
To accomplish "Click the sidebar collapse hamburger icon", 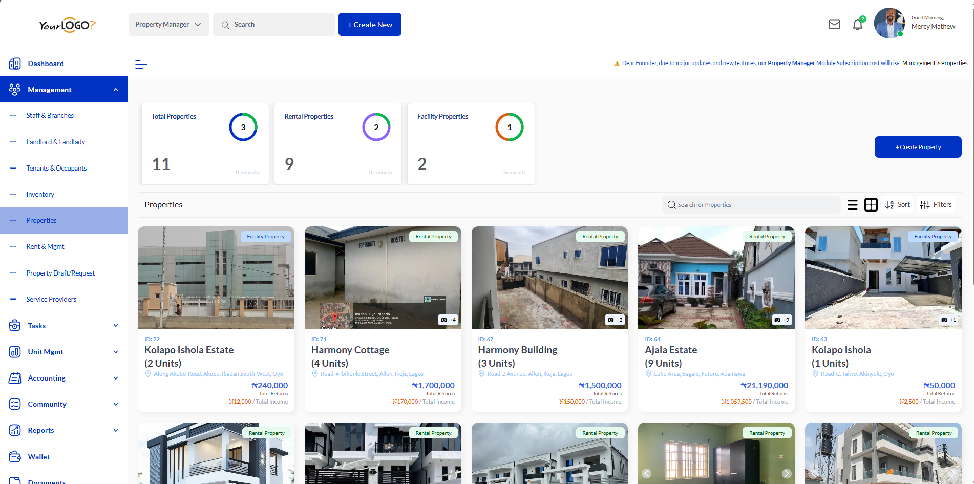I will tap(141, 65).
